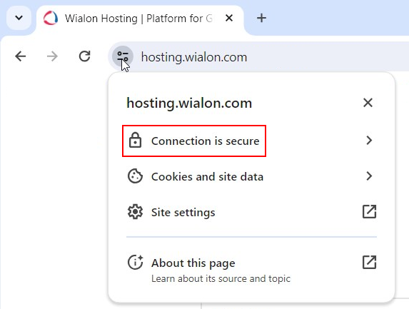Go back to previous page
409x309 pixels.
pos(21,56)
